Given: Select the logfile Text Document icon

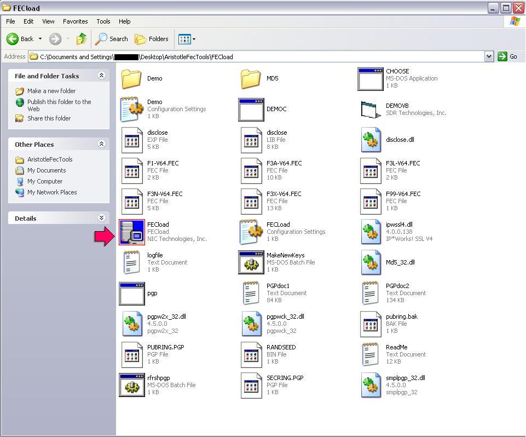Looking at the screenshot, I should (x=131, y=262).
